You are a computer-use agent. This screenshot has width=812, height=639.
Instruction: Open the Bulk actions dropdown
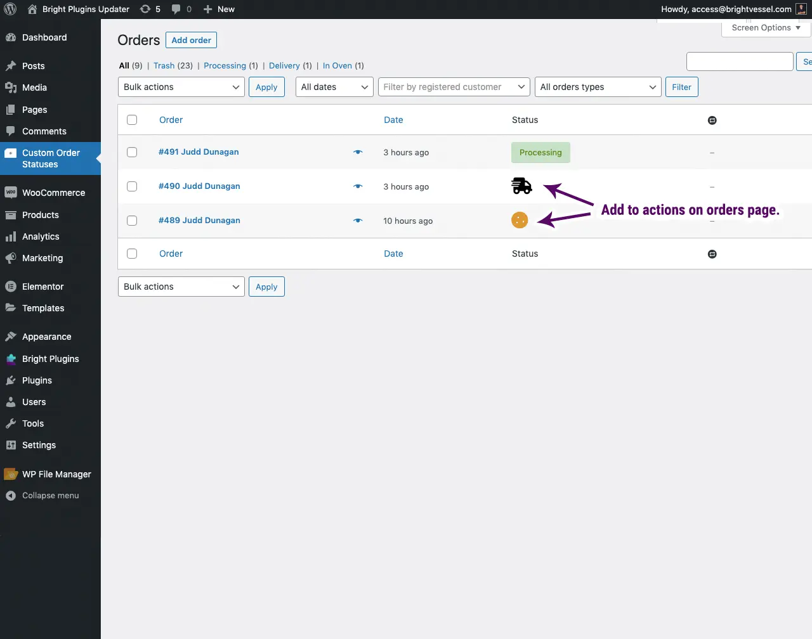pos(181,87)
